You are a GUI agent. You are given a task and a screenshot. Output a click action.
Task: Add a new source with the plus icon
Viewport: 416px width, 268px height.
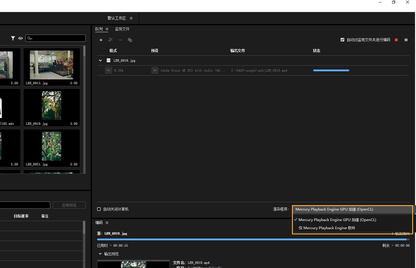point(101,40)
